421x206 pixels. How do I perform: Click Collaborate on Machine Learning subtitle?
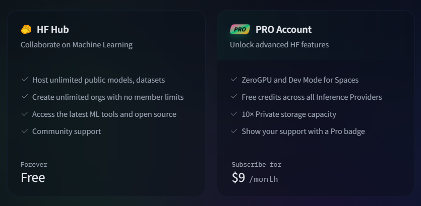coord(77,44)
